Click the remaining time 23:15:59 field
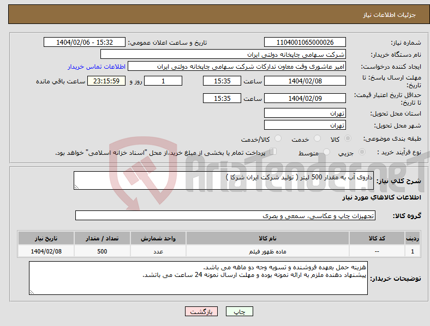The height and width of the screenshot is (326, 430). coord(106,81)
